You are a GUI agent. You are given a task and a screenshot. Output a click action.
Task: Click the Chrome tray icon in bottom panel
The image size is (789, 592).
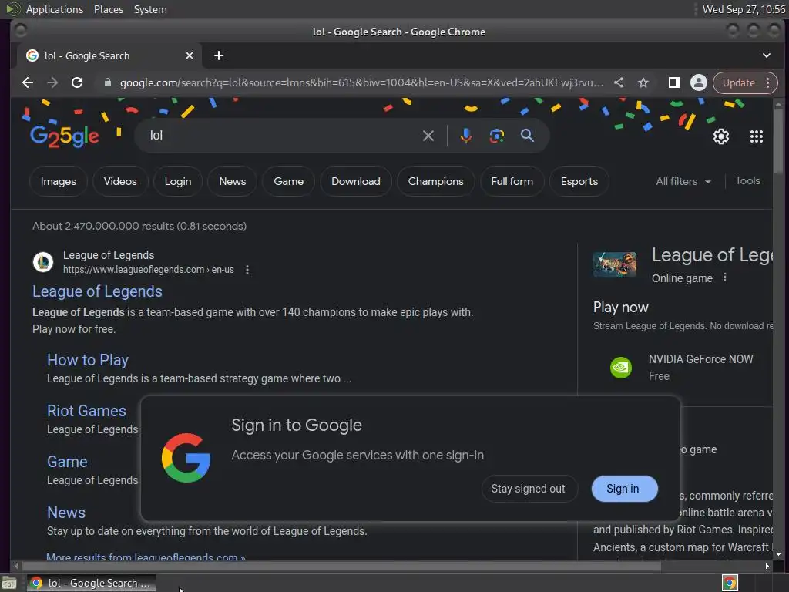tap(730, 583)
